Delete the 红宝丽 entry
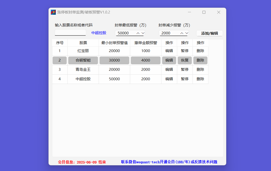 point(200,51)
